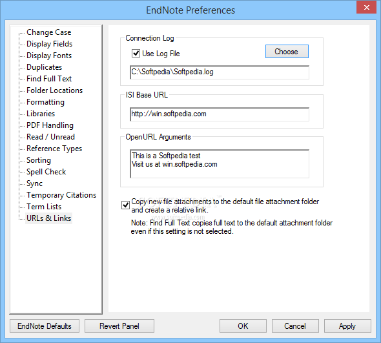Open Find Full Text settings
Image resolution: width=381 pixels, height=343 pixels.
[x=49, y=79]
